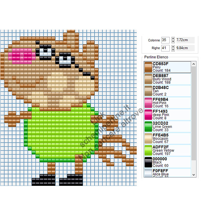Click the Moccasin 'Count: 67' text

(160, 142)
